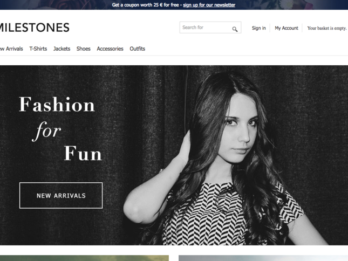Follow 'sign up for our newsletter' link
Screen dimensions: 348x261
click(x=209, y=5)
